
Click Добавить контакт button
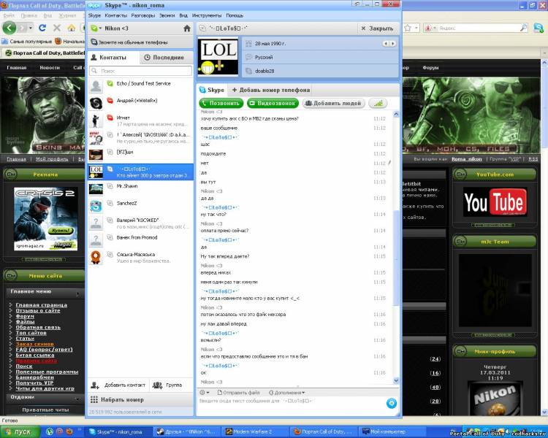118,385
